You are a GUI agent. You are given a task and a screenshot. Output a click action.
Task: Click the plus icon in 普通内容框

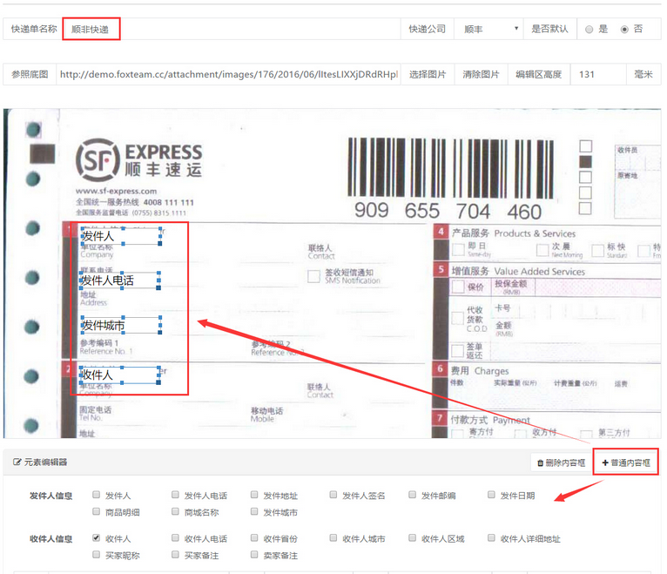[x=606, y=463]
